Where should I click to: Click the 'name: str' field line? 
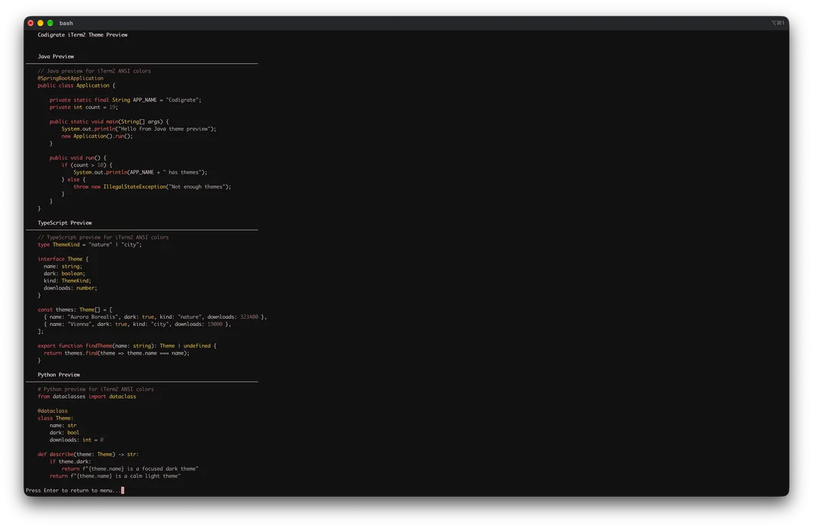click(x=63, y=426)
